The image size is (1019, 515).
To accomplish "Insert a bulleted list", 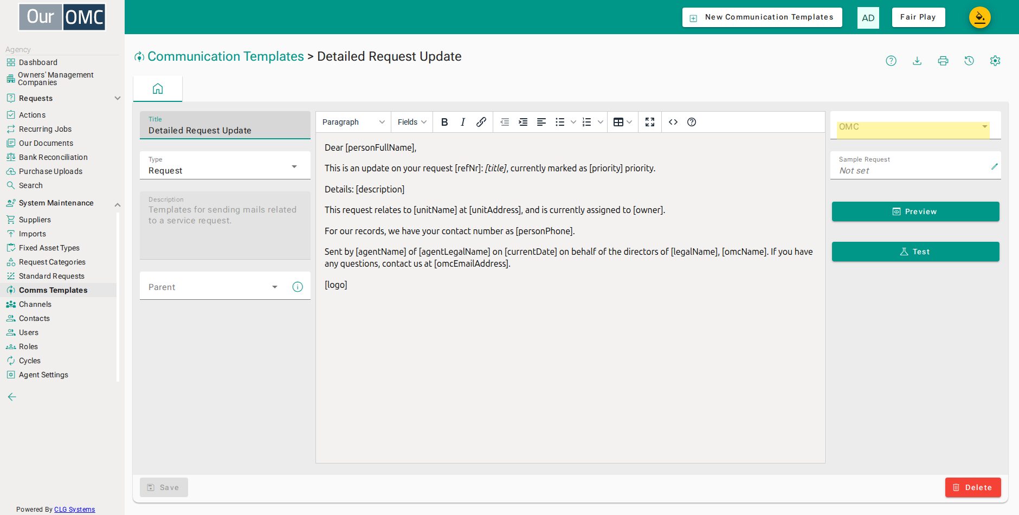I will click(x=560, y=122).
